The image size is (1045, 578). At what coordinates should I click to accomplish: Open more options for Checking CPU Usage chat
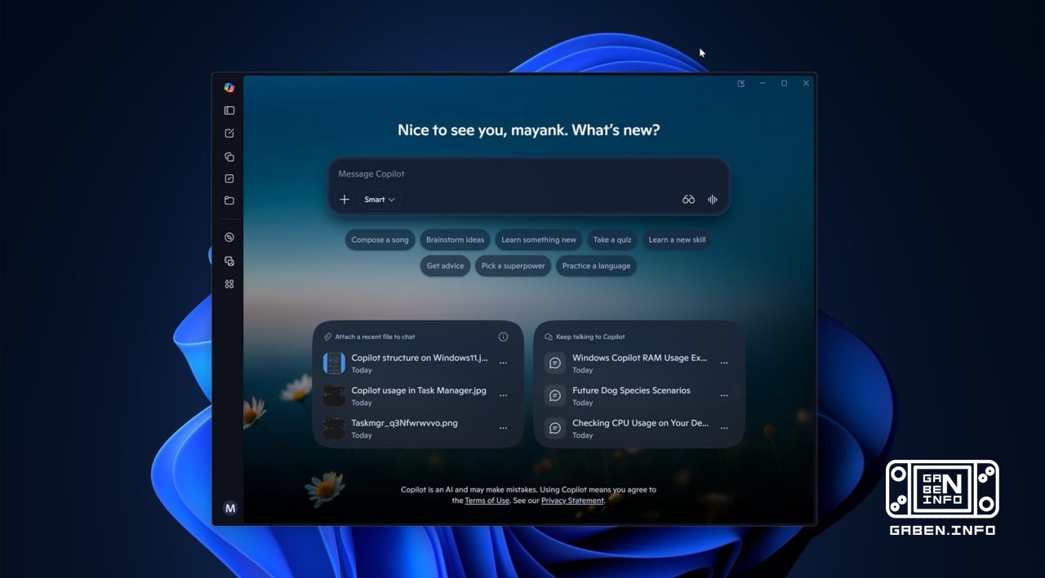point(724,429)
